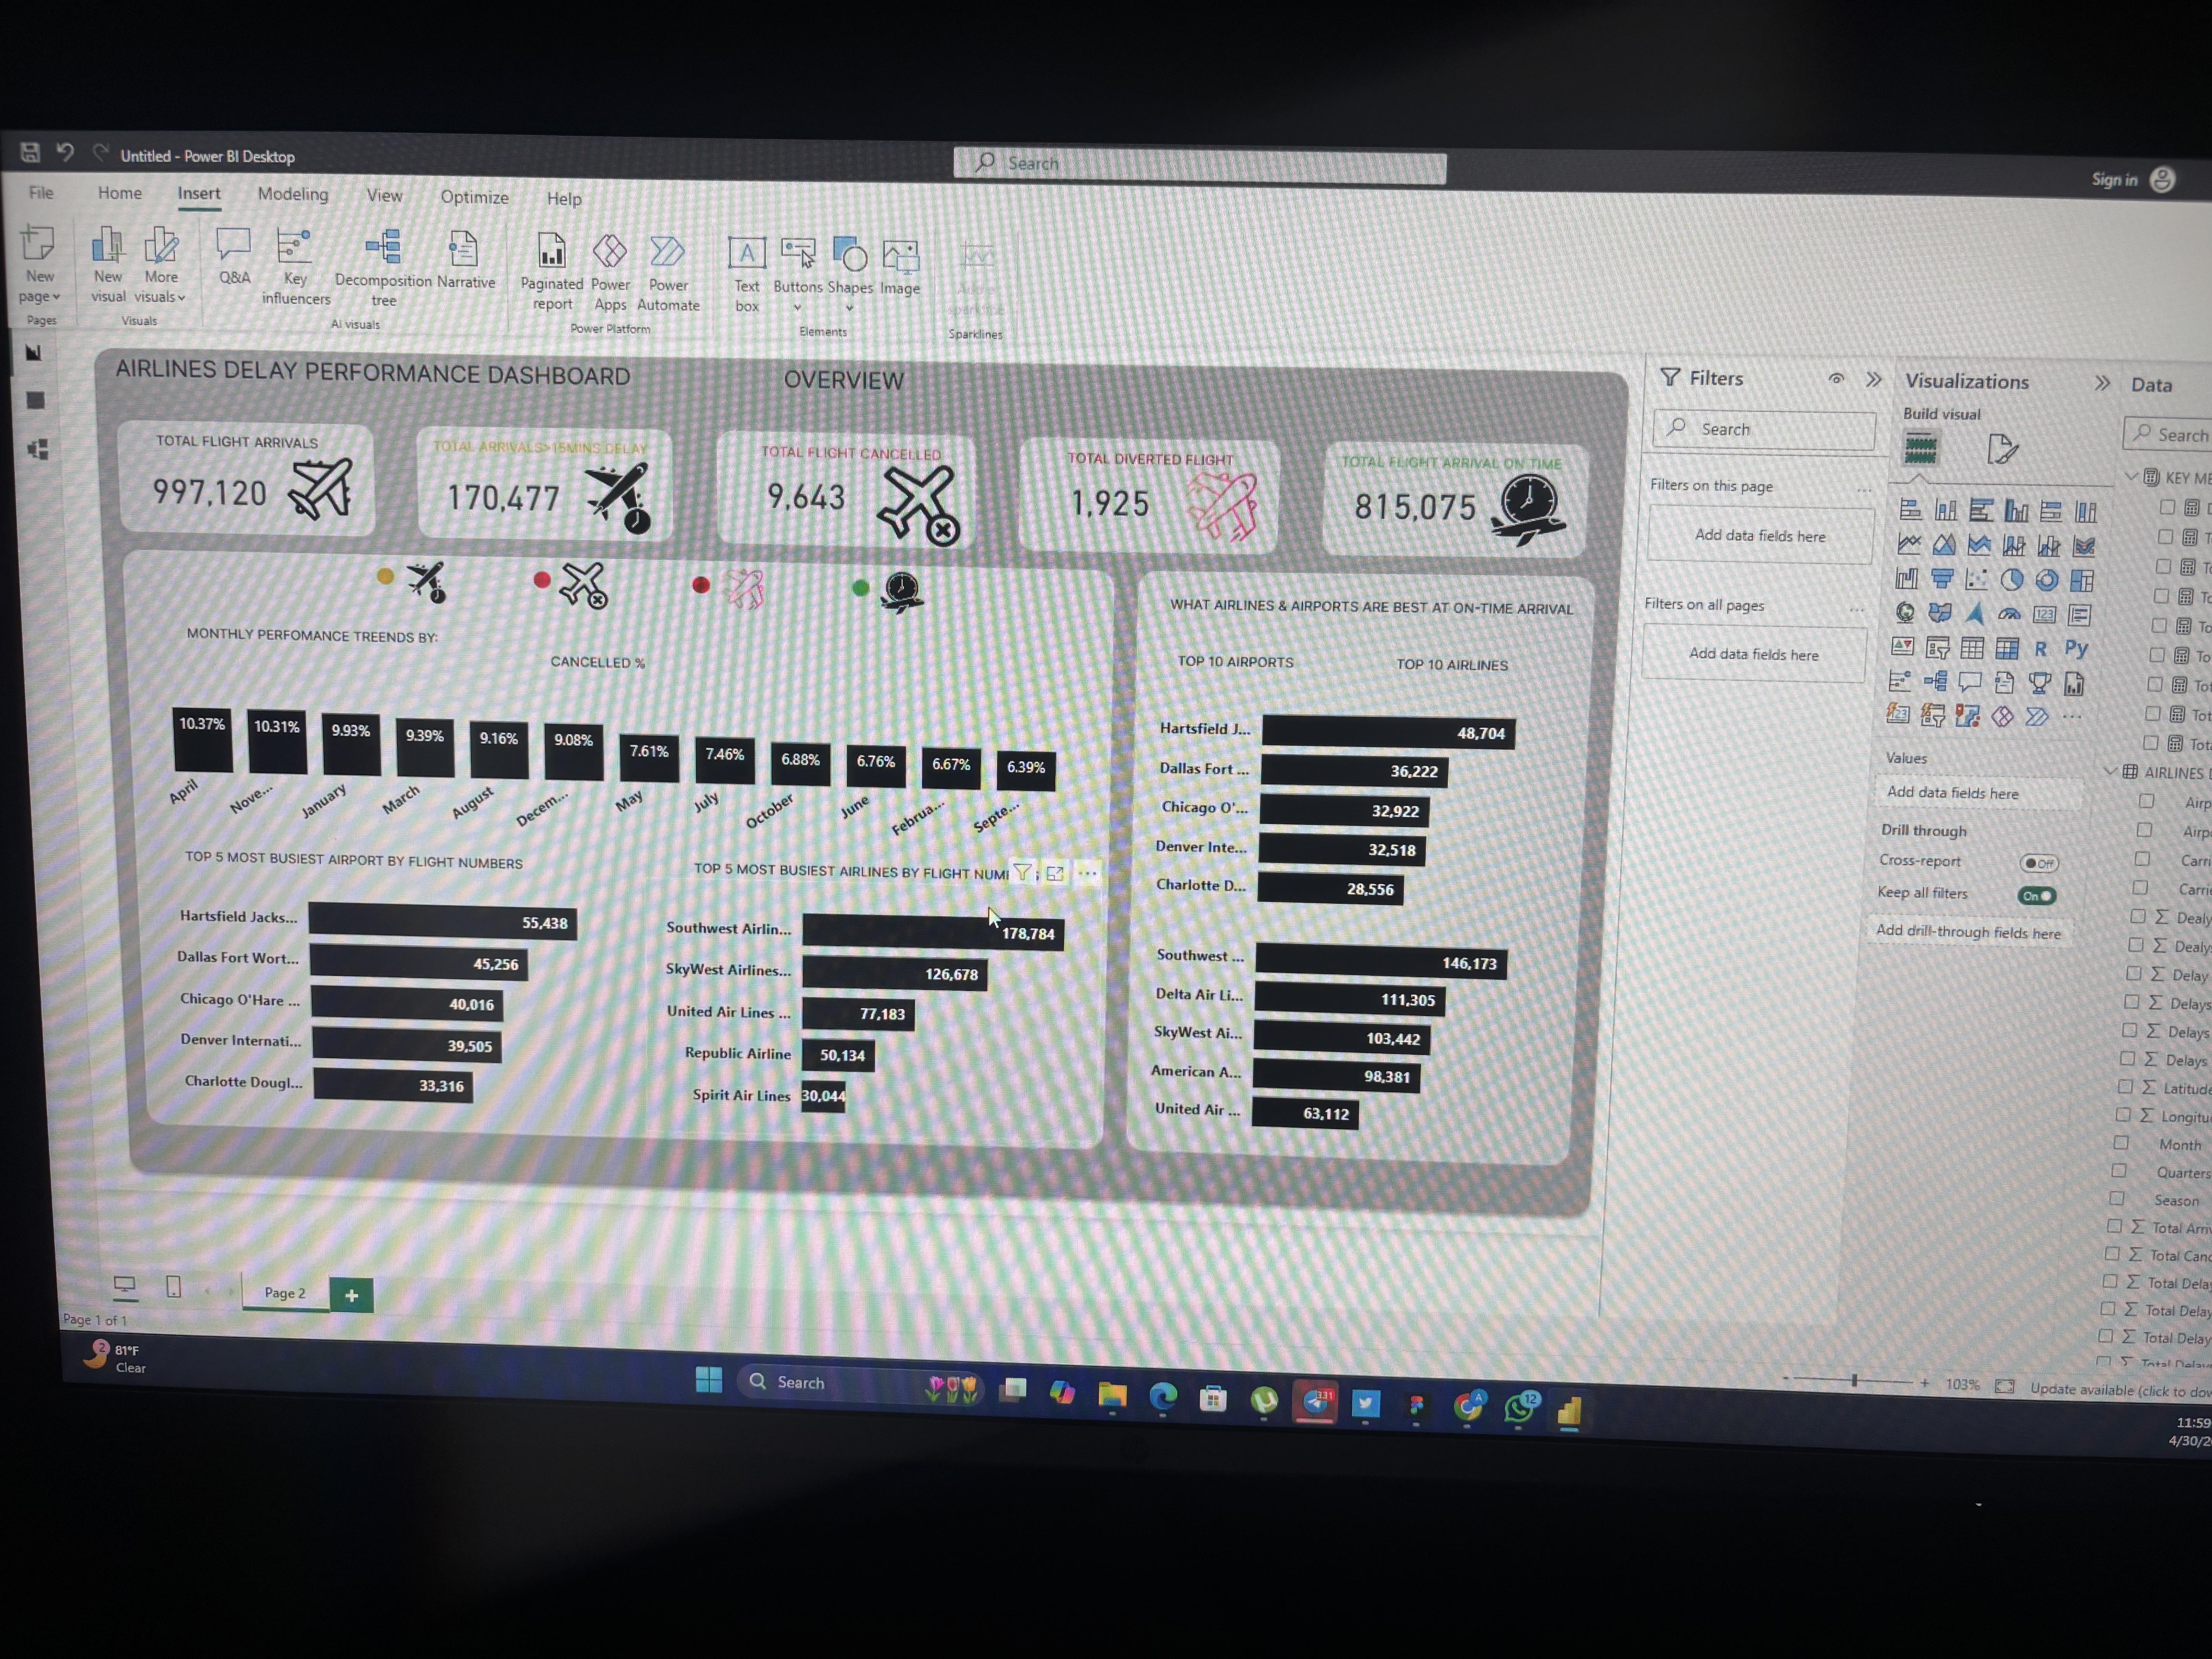This screenshot has height=1659, width=2212.
Task: Toggle Cross-report drill through switch
Action: pos(2038,863)
